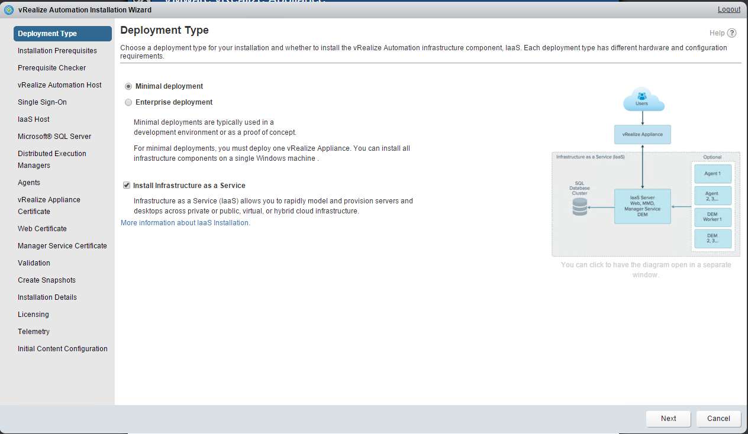Click the 'Minimal deployments are typically used' description
The height and width of the screenshot is (434, 748).
click(215, 127)
